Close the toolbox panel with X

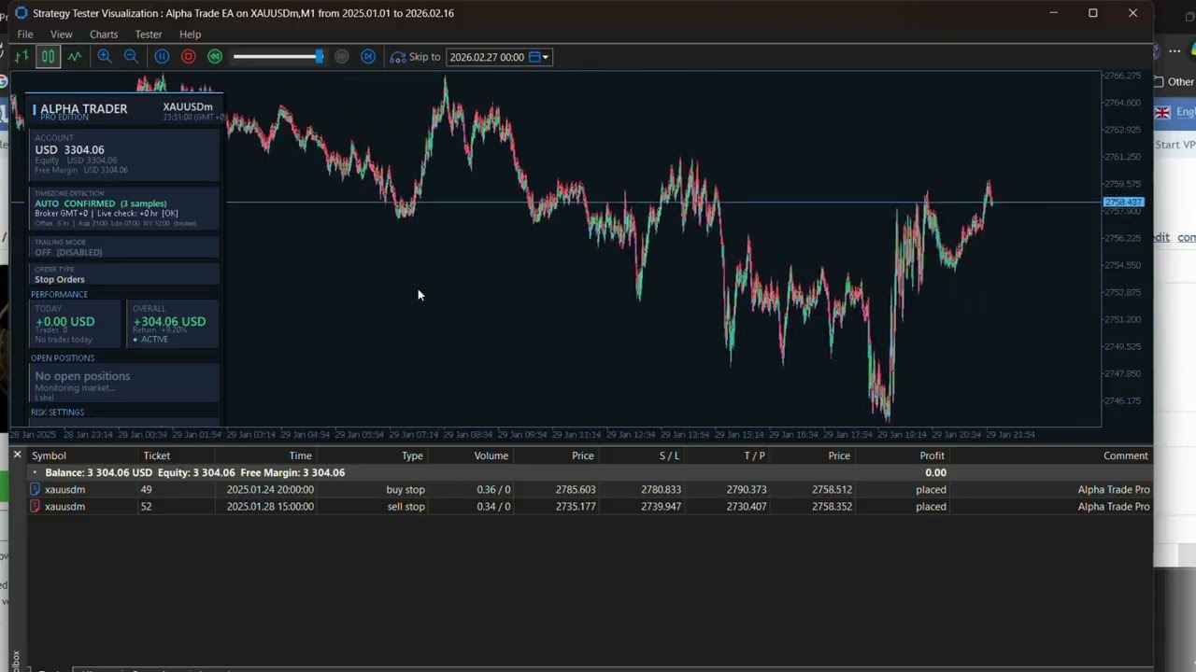(17, 455)
